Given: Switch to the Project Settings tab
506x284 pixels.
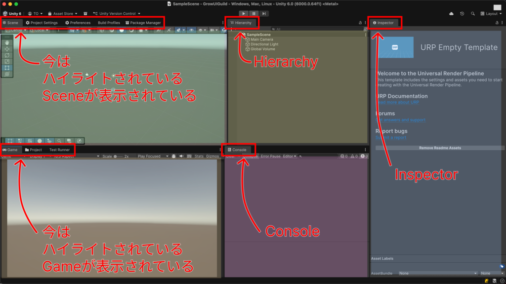Looking at the screenshot, I should [x=42, y=23].
